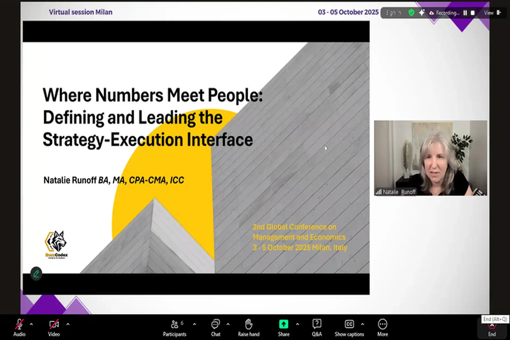Click the End meeting button
The image size is (510, 340).
(x=492, y=330)
